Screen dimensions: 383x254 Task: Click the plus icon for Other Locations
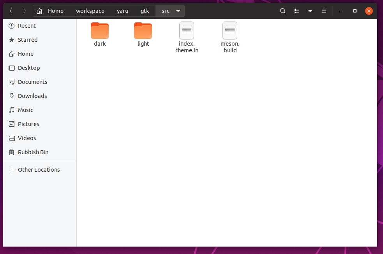coord(11,170)
